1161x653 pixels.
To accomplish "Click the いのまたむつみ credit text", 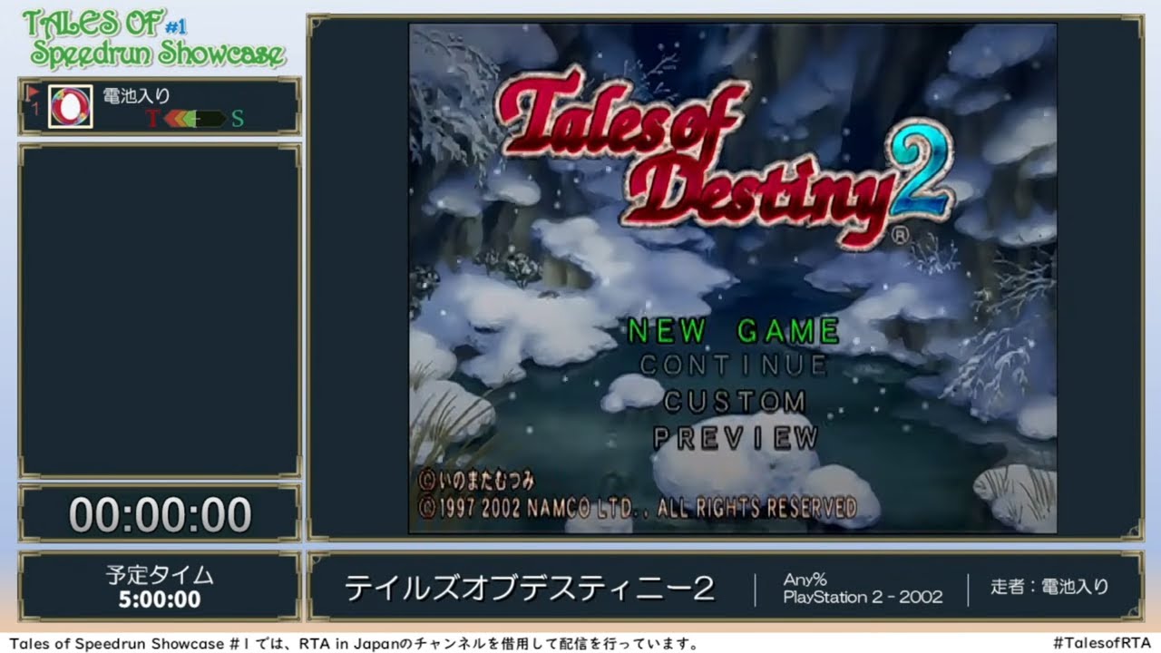I will pyautogui.click(x=478, y=481).
